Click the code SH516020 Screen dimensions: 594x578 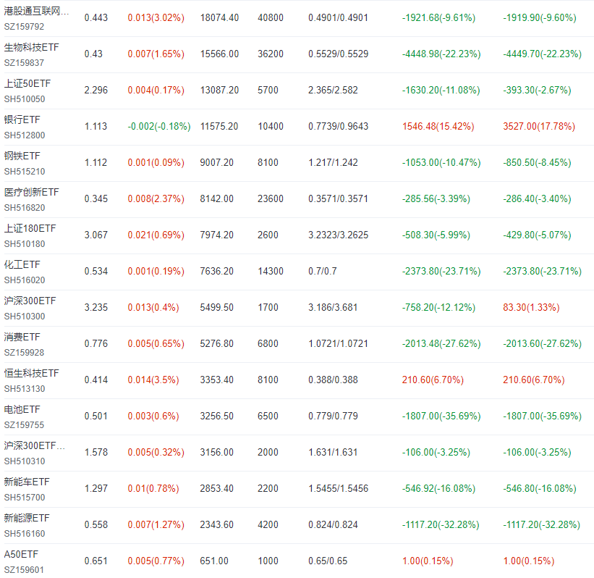25,280
